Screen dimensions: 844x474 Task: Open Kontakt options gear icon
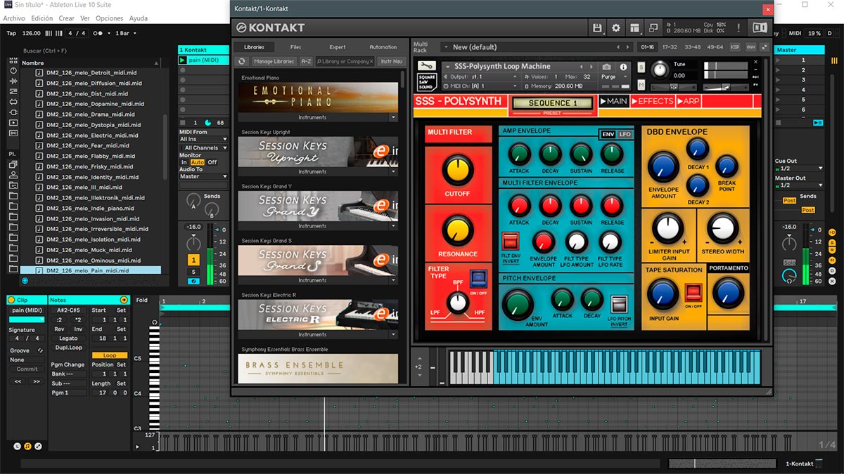(x=616, y=27)
